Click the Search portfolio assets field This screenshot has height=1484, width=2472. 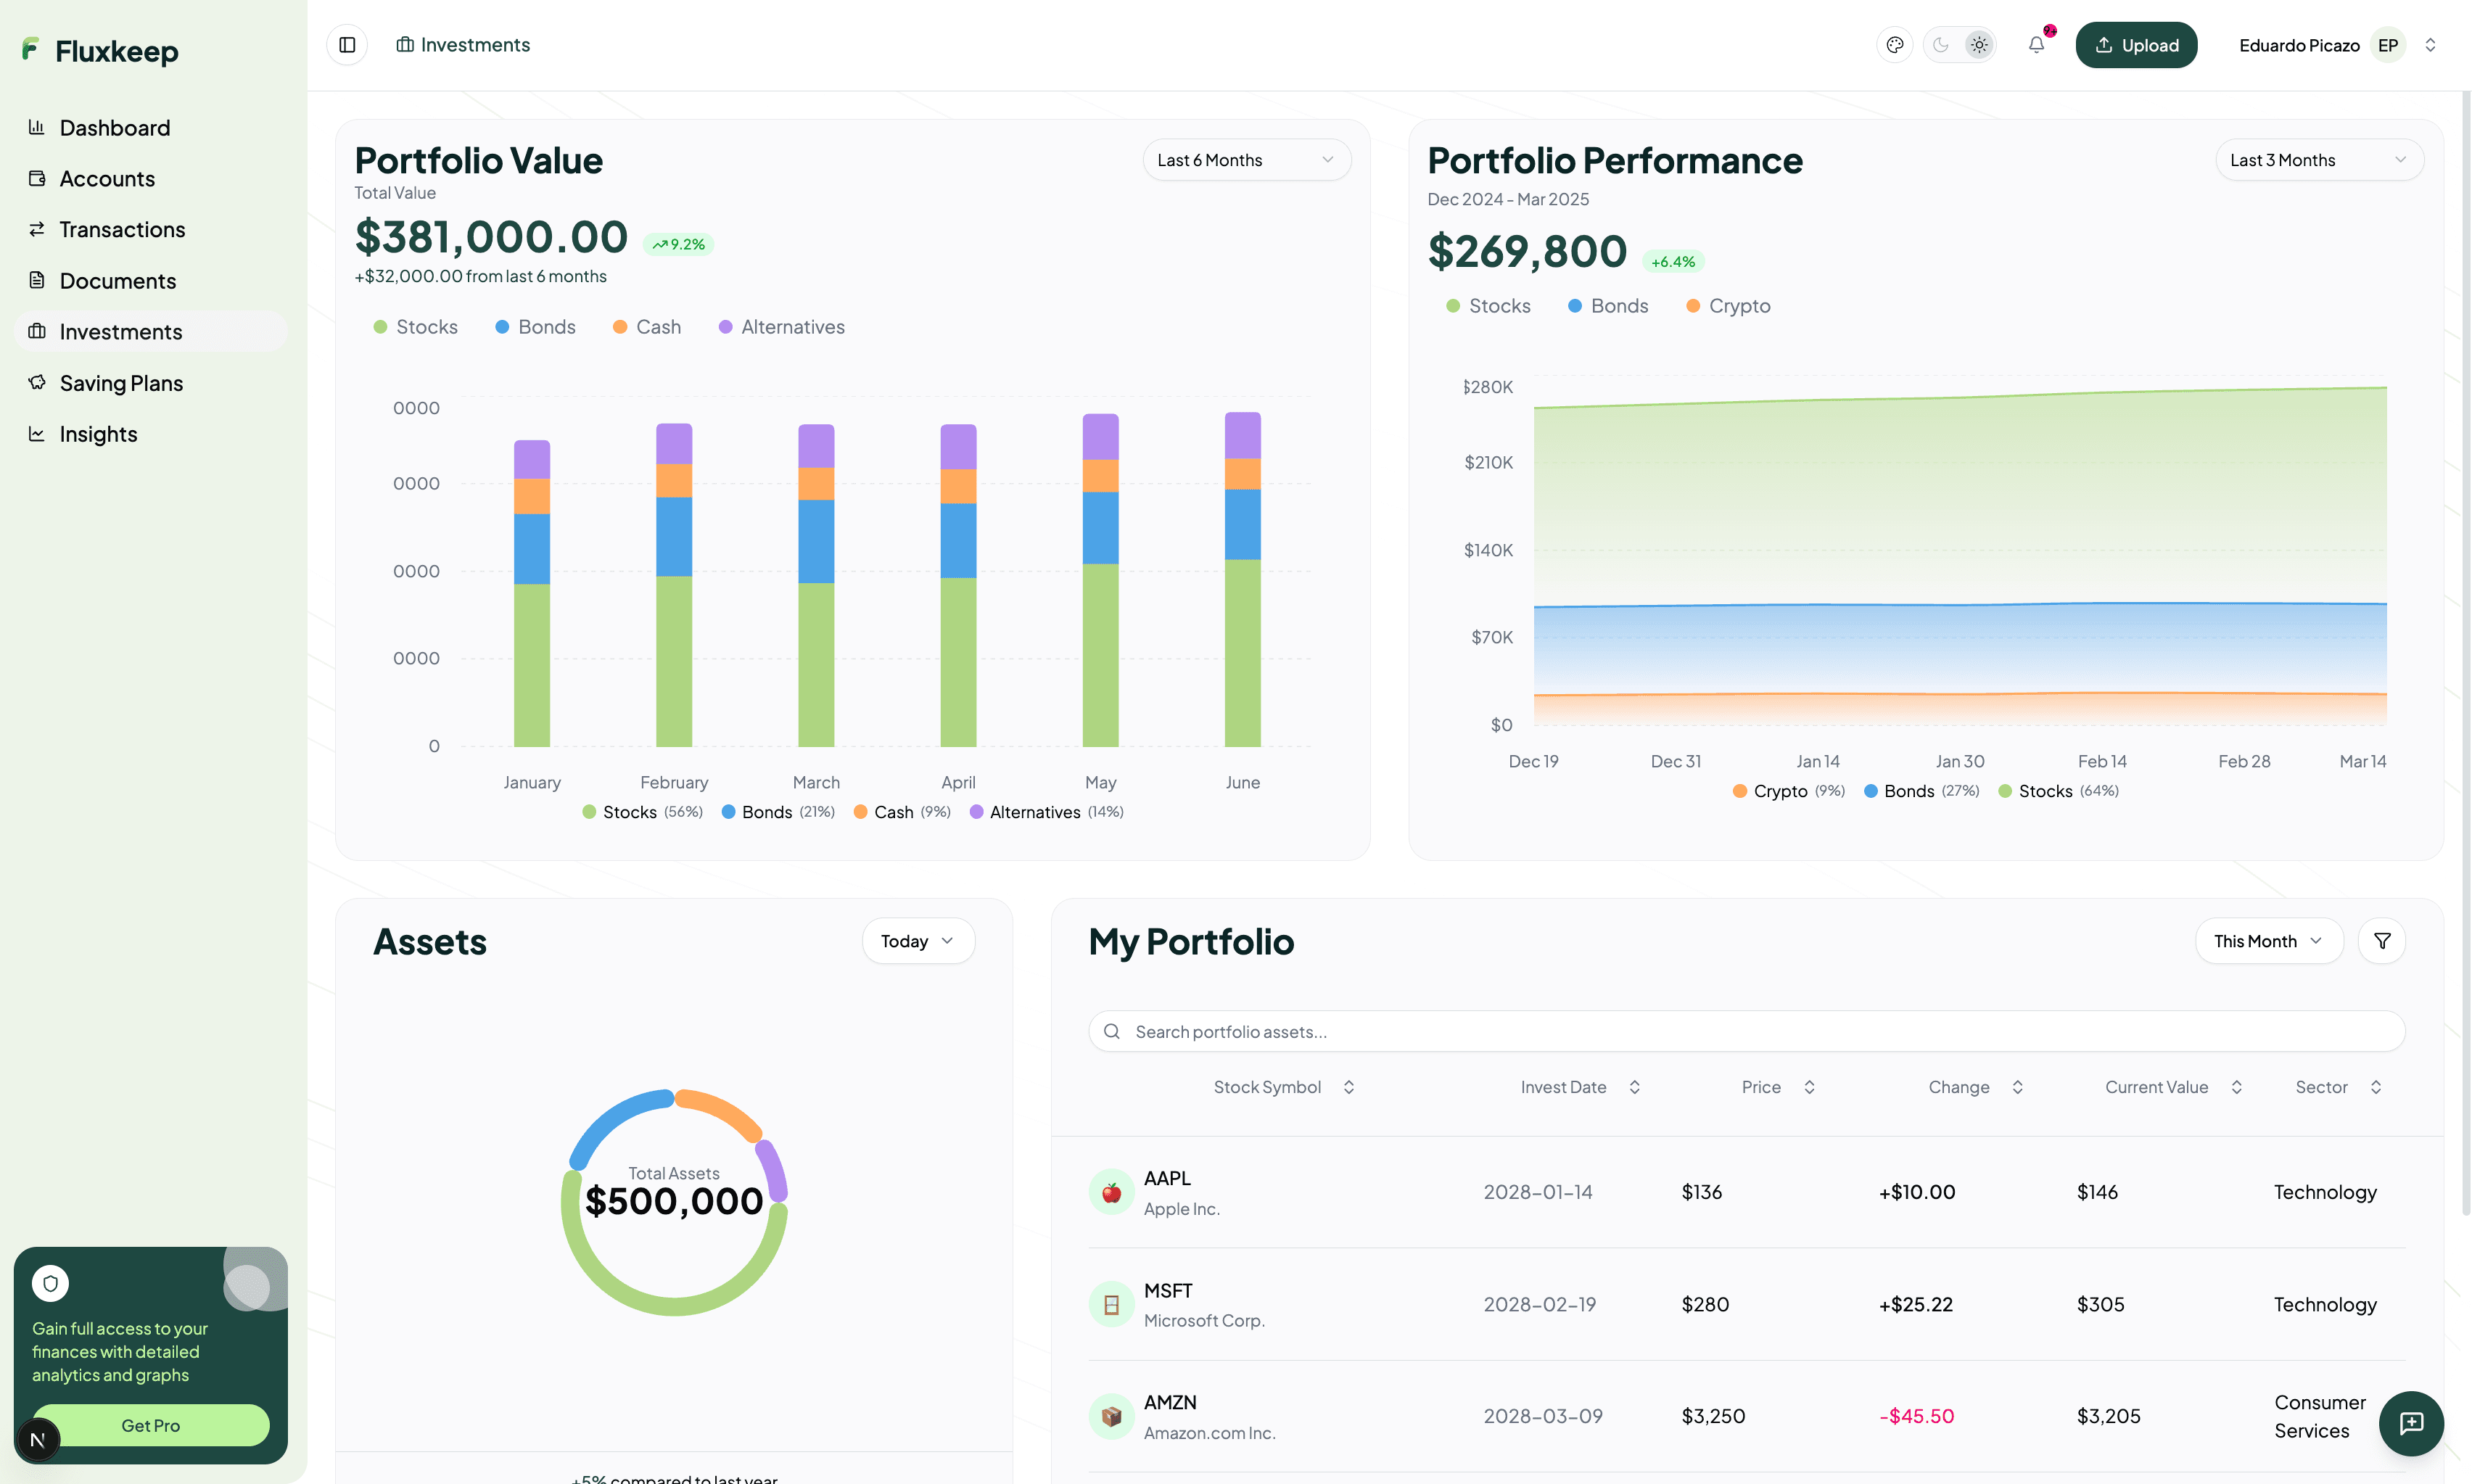[1745, 1031]
